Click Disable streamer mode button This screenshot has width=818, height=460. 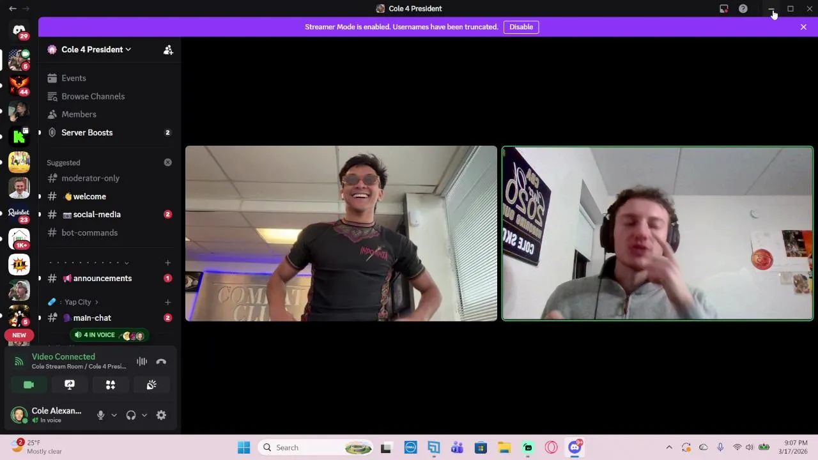521,27
